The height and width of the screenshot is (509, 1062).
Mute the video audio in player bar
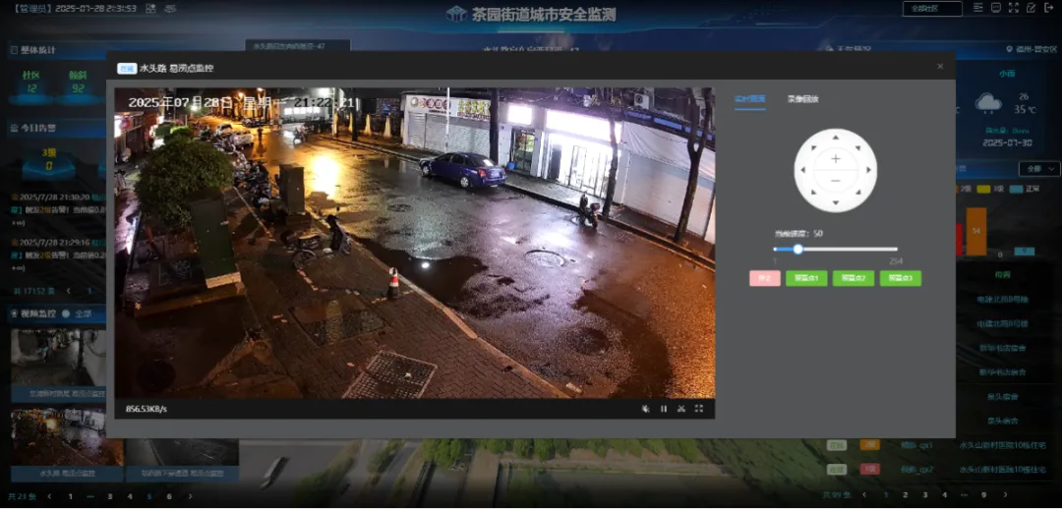(645, 409)
